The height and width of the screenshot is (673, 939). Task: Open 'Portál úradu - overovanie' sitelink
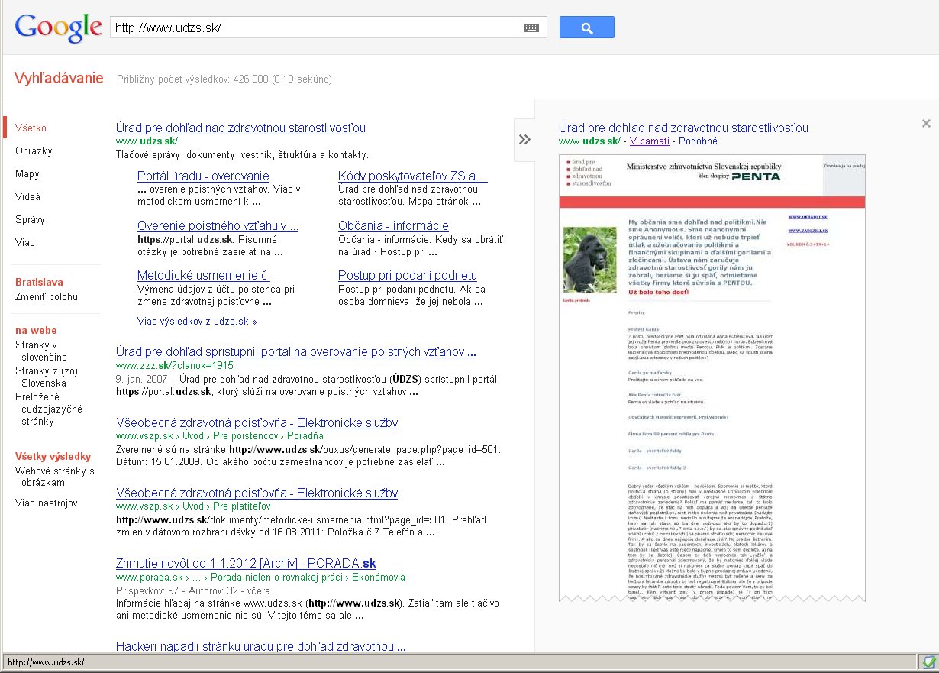pos(203,176)
